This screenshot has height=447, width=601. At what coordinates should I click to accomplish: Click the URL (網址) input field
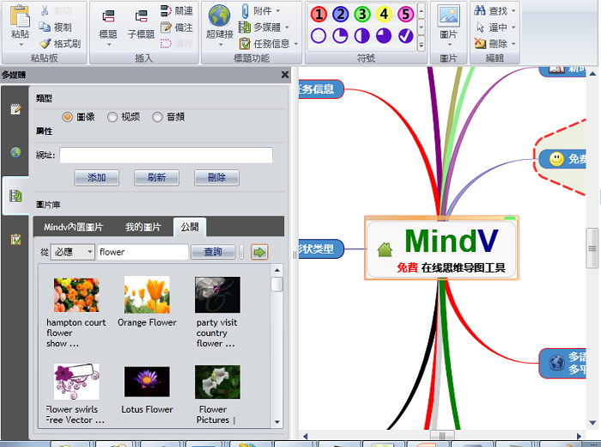pos(166,156)
